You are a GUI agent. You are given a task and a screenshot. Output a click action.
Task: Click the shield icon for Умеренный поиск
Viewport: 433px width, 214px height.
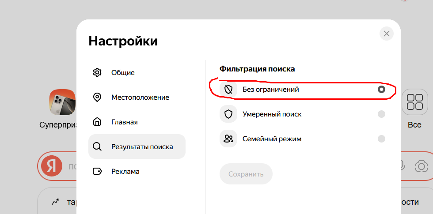pyautogui.click(x=228, y=114)
